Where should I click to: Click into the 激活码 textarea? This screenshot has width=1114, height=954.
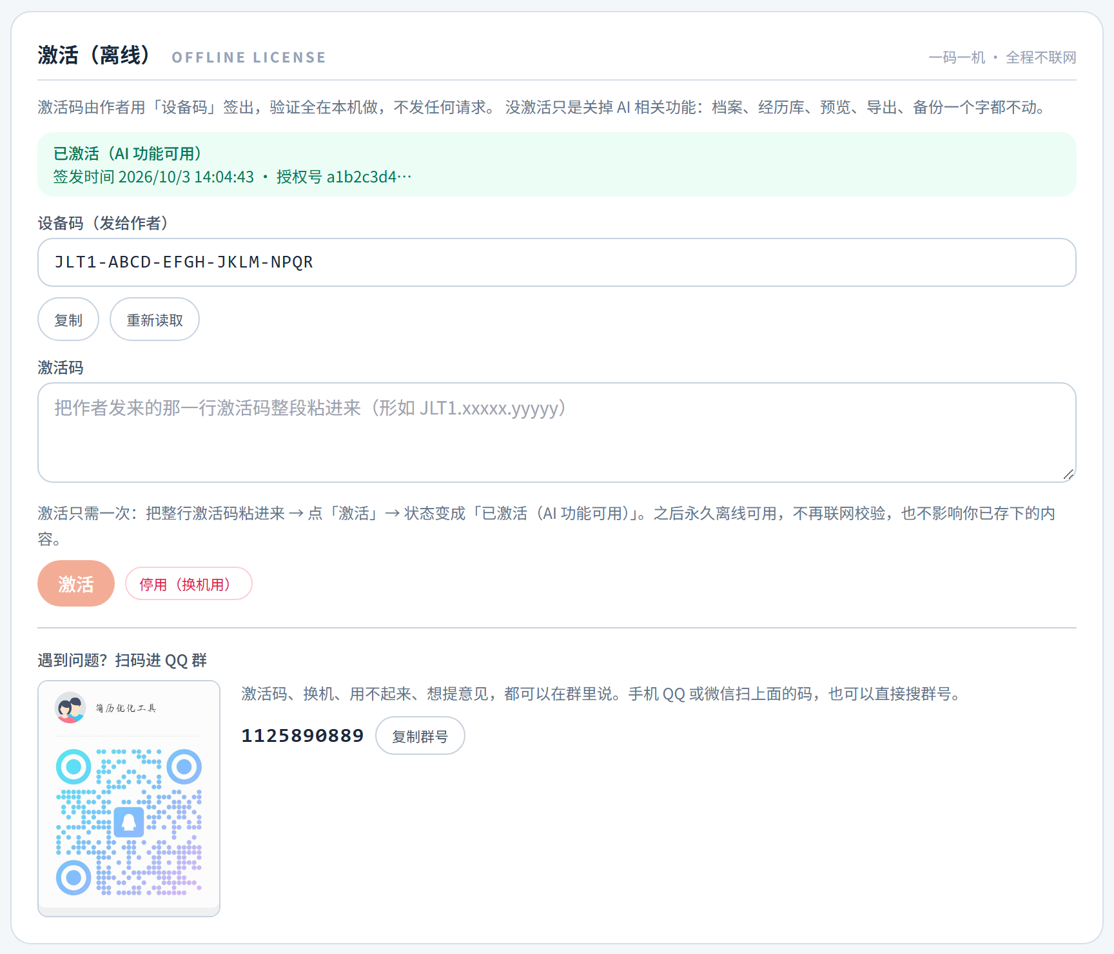pos(557,433)
